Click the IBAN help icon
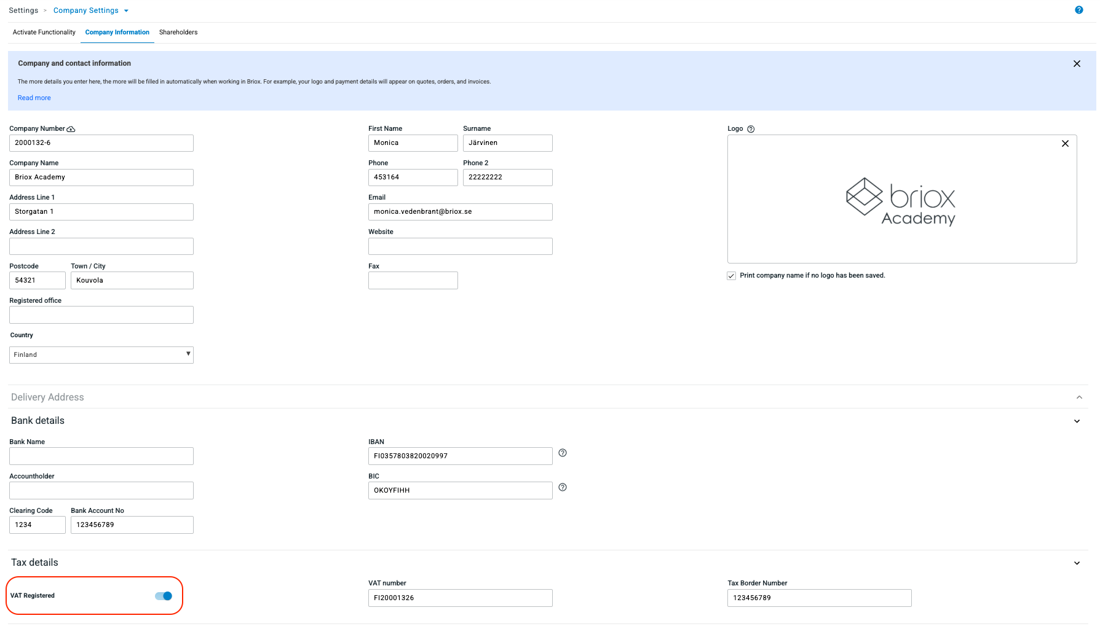 point(562,453)
